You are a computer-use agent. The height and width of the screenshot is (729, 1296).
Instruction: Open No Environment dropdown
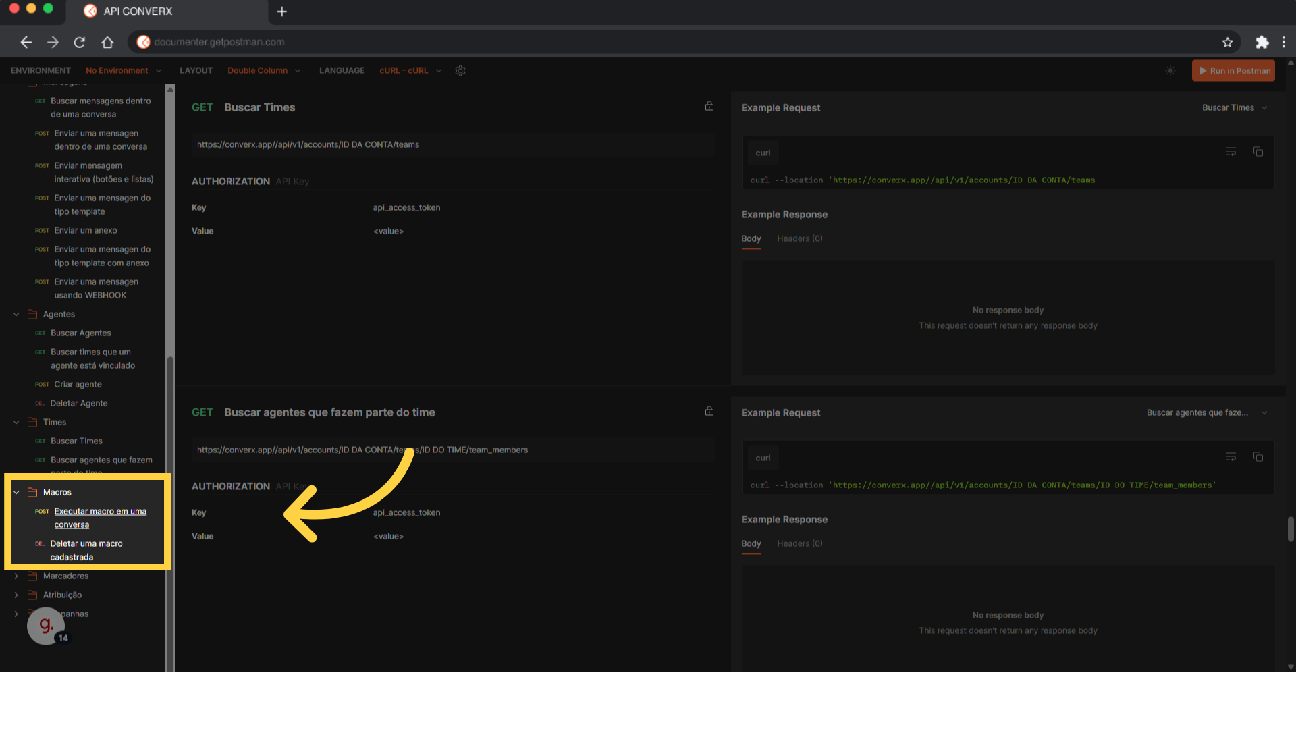point(124,70)
